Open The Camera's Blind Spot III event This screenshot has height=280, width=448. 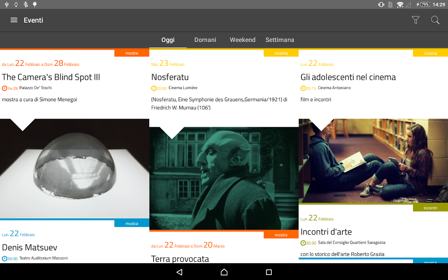tap(51, 77)
